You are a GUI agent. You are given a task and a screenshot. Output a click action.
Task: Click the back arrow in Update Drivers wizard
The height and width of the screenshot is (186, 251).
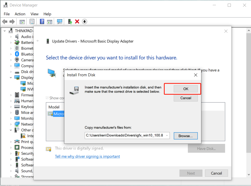click(38, 41)
